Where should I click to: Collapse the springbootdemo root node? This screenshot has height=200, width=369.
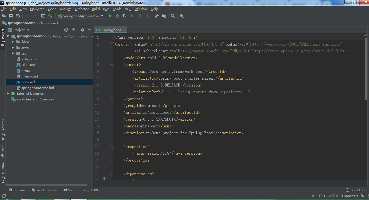coord(8,36)
